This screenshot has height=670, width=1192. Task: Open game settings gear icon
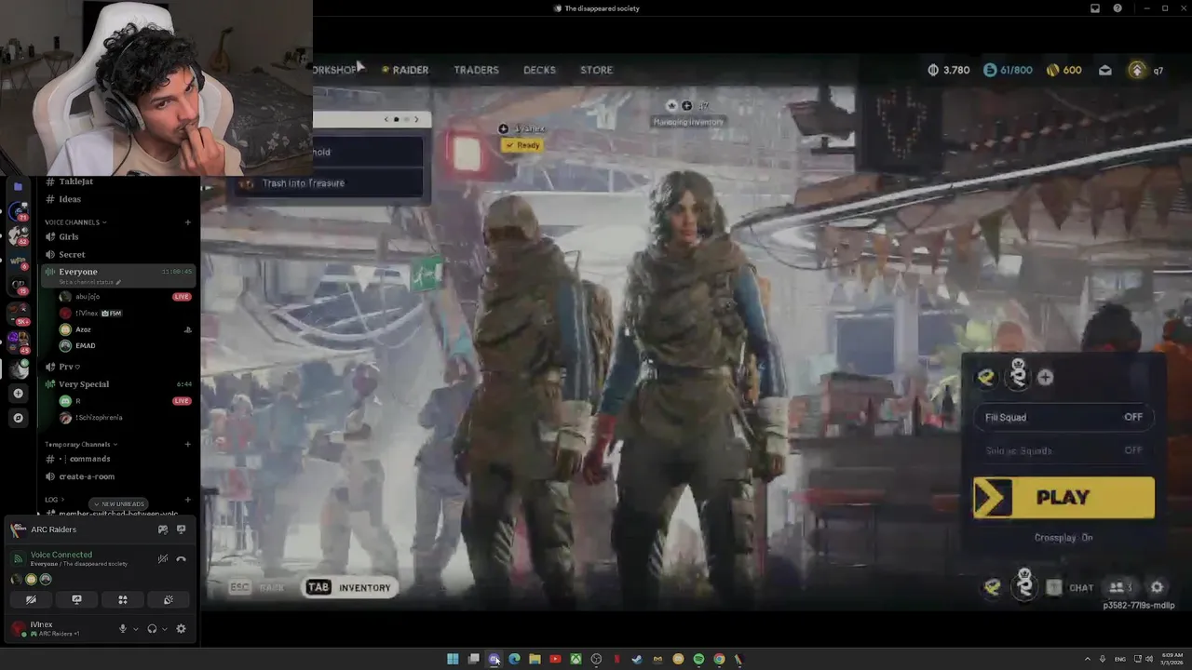(1157, 587)
